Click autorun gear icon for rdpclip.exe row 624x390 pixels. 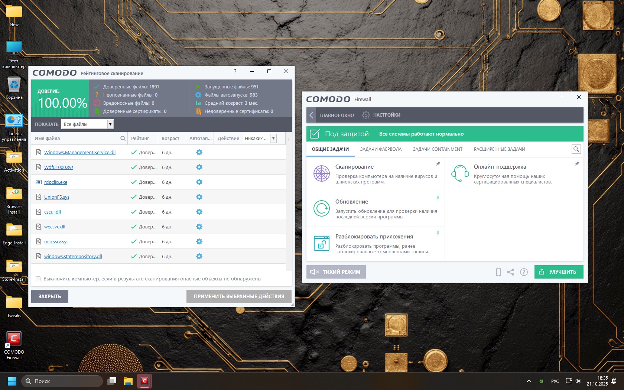[x=199, y=182]
